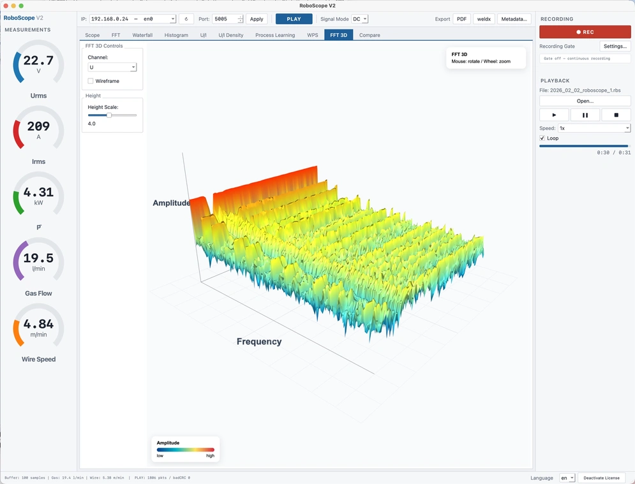The width and height of the screenshot is (635, 484).
Task: Click the Port number input field
Action: tap(225, 19)
